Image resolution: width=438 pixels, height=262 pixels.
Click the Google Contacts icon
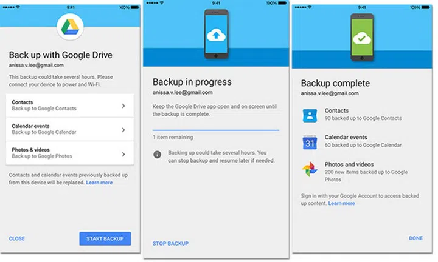(x=309, y=115)
